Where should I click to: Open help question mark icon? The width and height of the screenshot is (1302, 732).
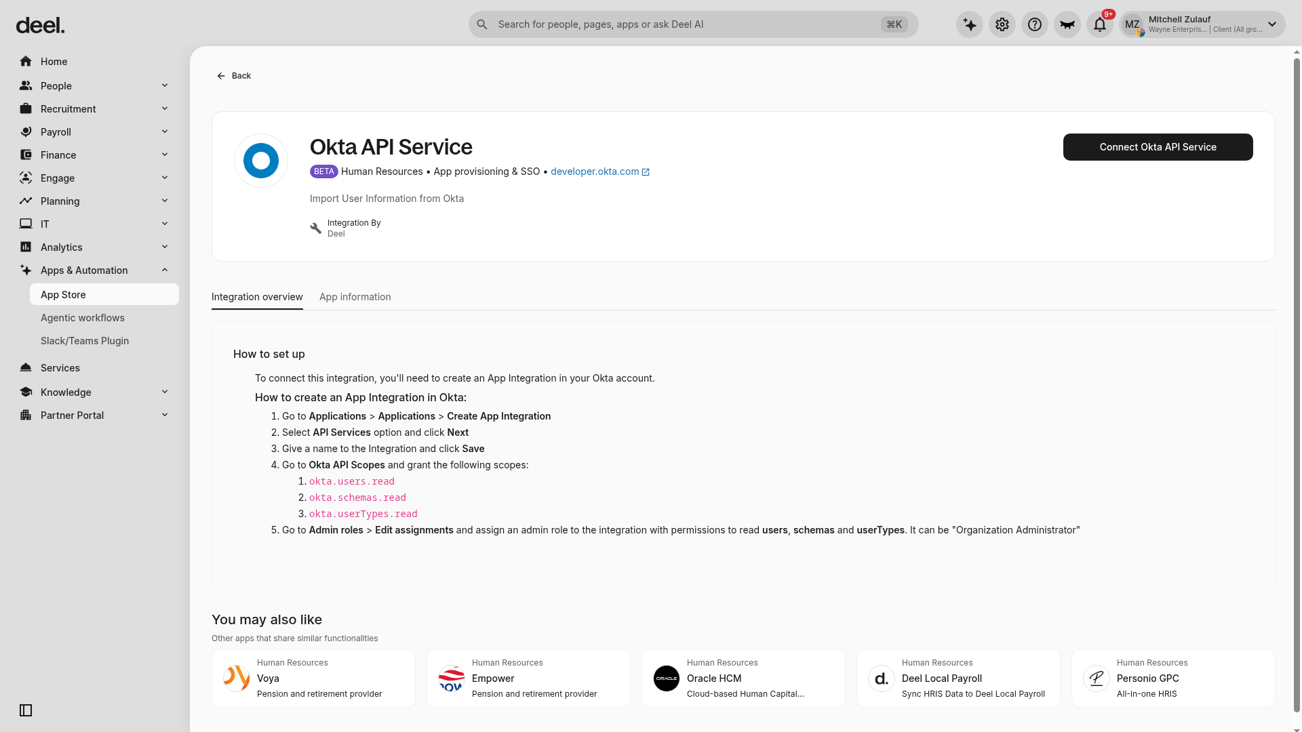pos(1035,24)
